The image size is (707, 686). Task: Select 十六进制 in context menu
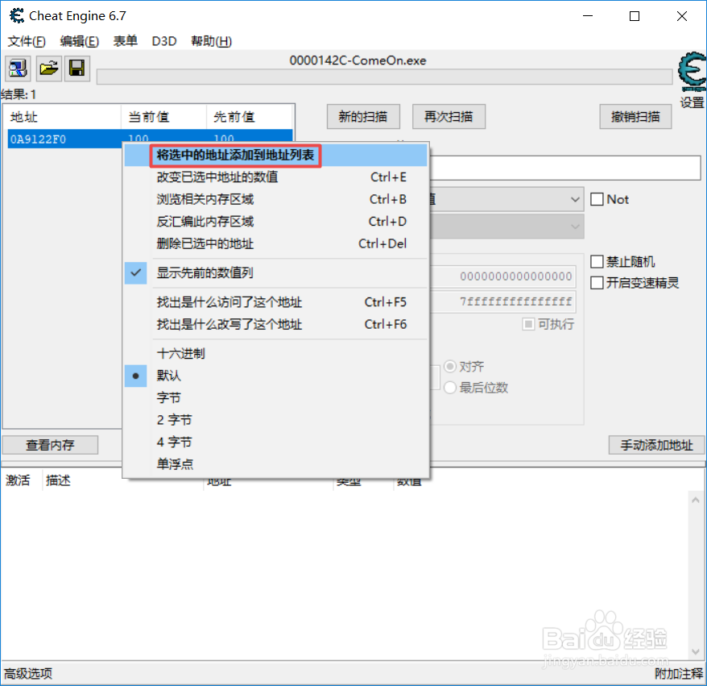pyautogui.click(x=276, y=354)
